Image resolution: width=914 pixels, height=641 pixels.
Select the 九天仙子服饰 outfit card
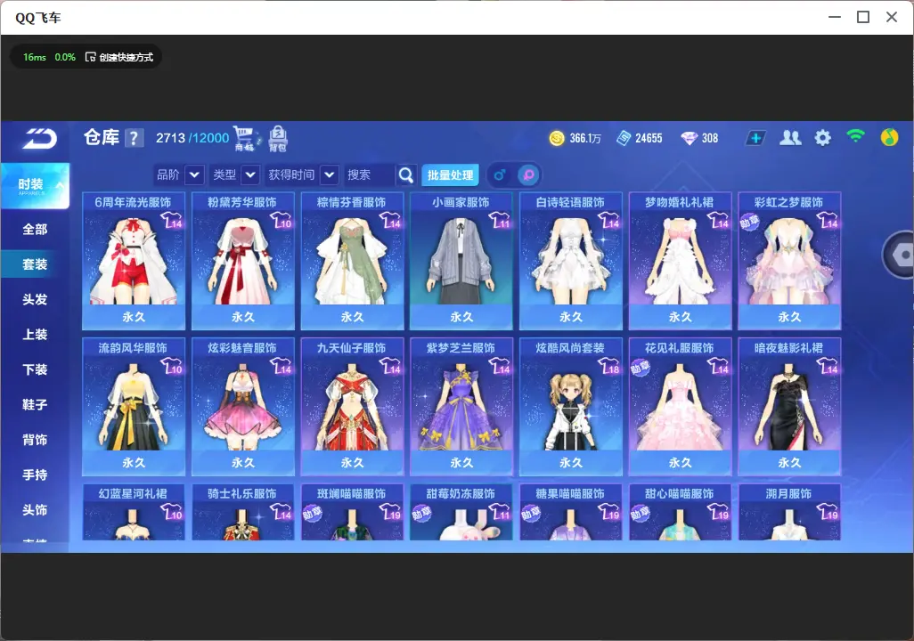(352, 406)
